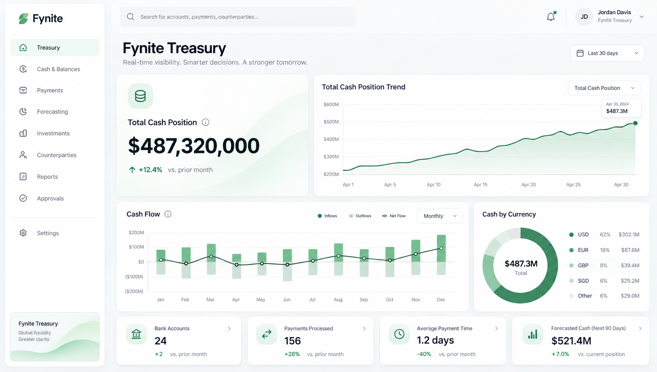Viewport: 657px width, 372px height.
Task: Click the Counterparties person icon in sidebar
Action: [23, 155]
